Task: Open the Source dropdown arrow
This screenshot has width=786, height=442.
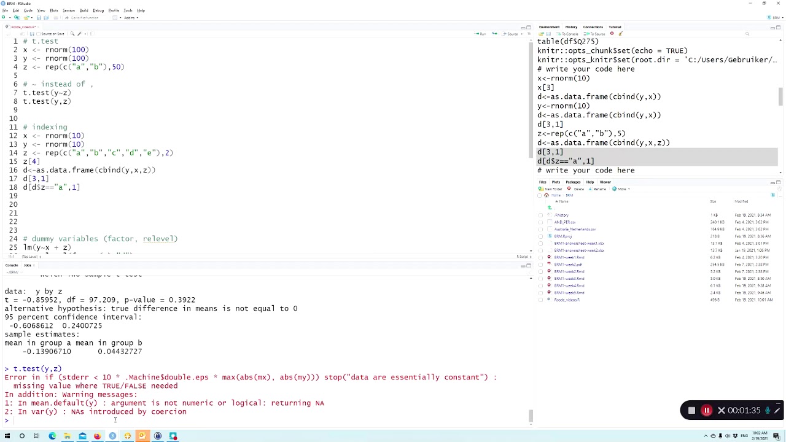Action: point(522,34)
